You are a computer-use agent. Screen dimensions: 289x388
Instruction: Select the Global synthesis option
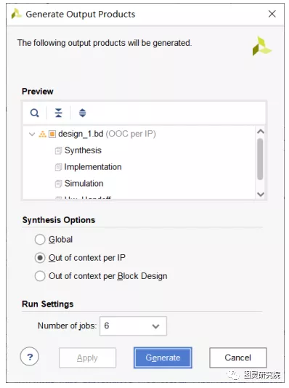tap(40, 240)
